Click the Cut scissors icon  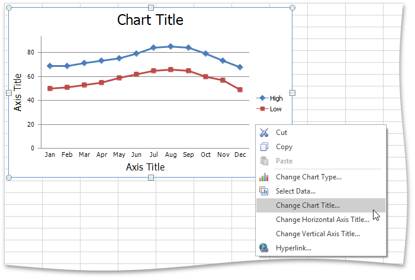tap(264, 133)
